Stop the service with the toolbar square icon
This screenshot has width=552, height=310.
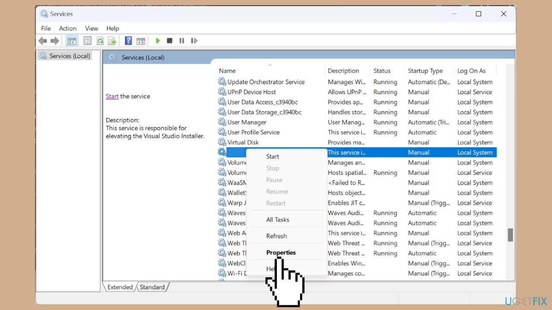coord(169,41)
